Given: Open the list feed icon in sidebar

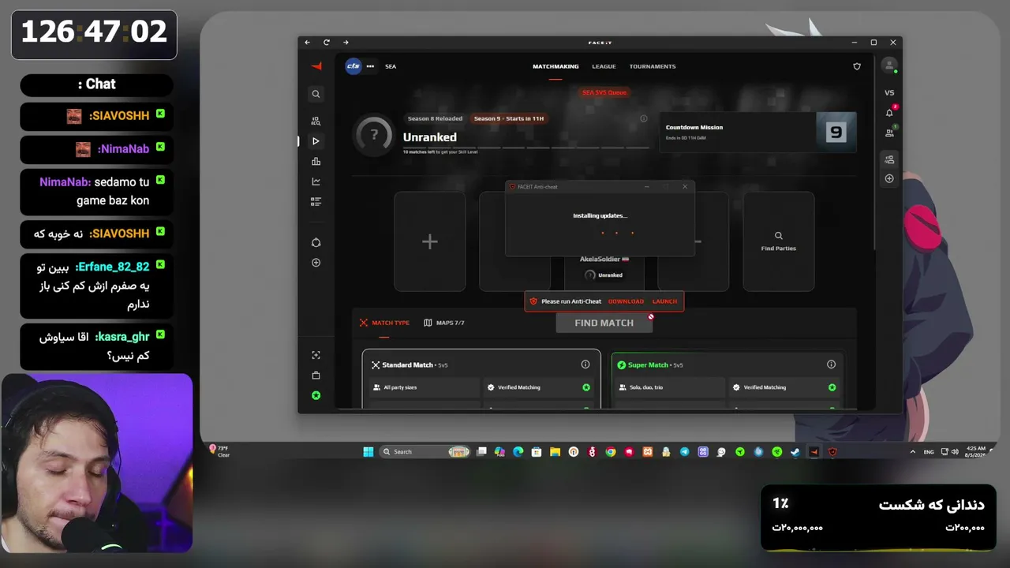Looking at the screenshot, I should tap(316, 202).
